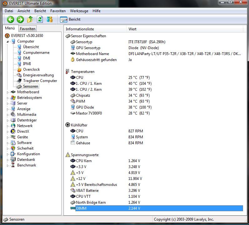
Task: Click the DirectX icon in tree
Action: [13, 131]
